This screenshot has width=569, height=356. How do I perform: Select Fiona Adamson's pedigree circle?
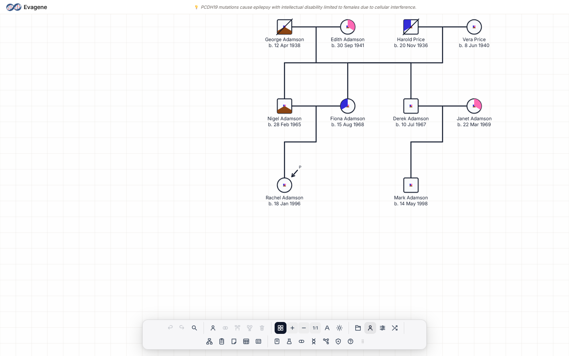[348, 106]
